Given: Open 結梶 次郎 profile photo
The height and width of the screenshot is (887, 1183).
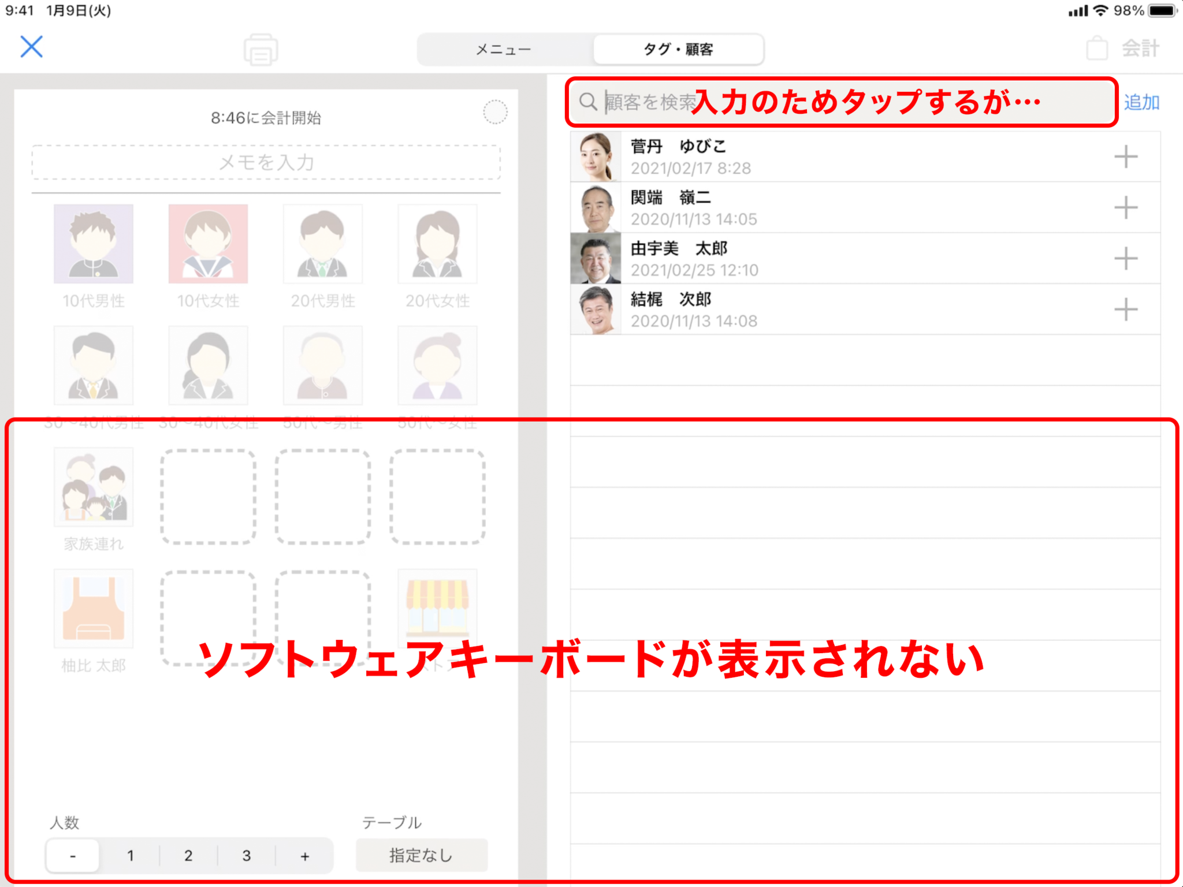Looking at the screenshot, I should (x=596, y=310).
